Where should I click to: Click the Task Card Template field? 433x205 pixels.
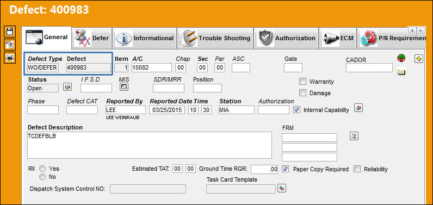[x=241, y=189]
